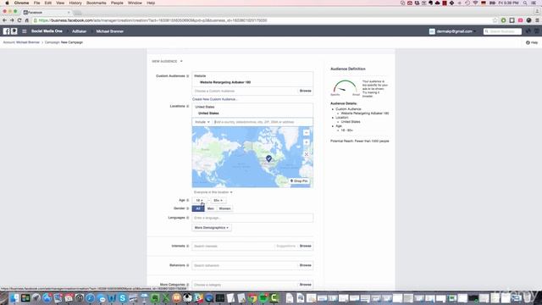Image resolution: width=542 pixels, height=305 pixels.
Task: Bookmark this page with the star icon
Action: (495, 20)
